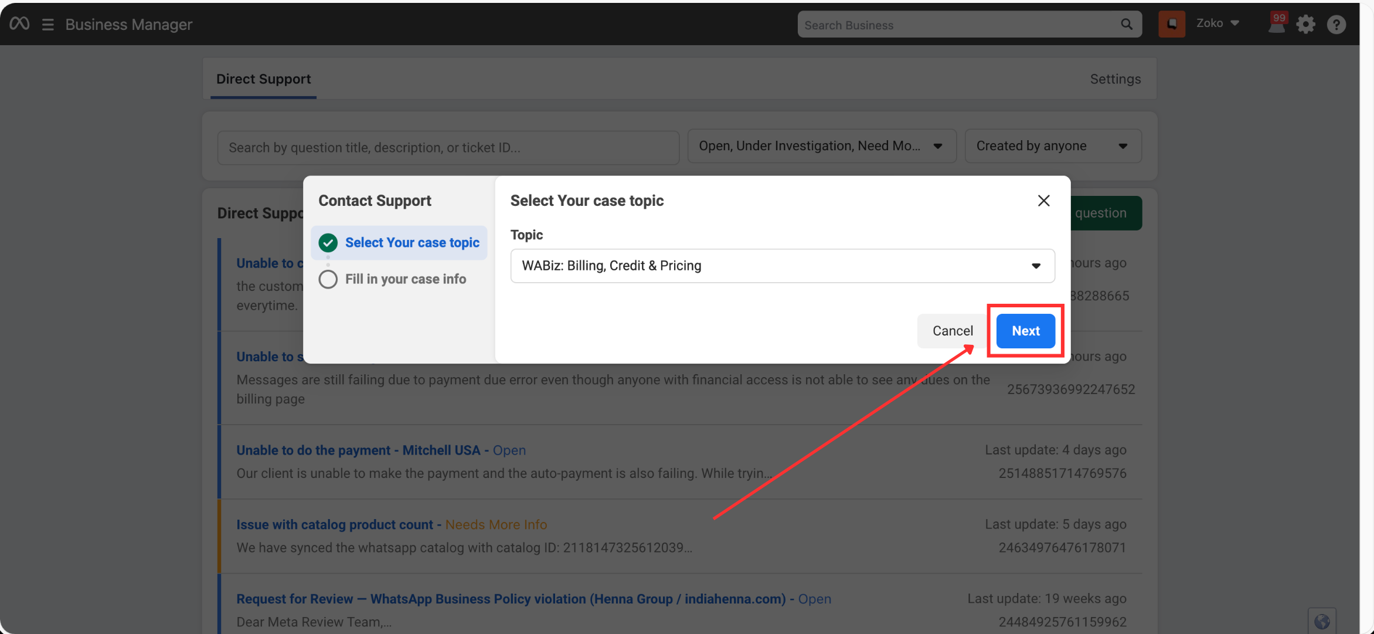Switch to the Direct Support tab
The image size is (1374, 634).
pos(263,79)
